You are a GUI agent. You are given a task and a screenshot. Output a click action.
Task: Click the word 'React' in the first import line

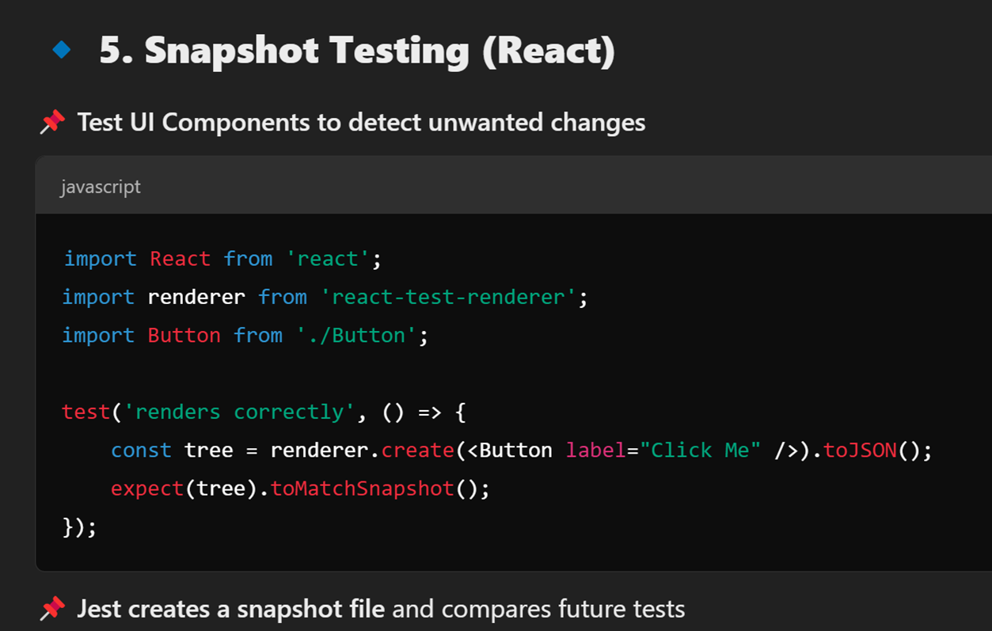[x=181, y=259]
